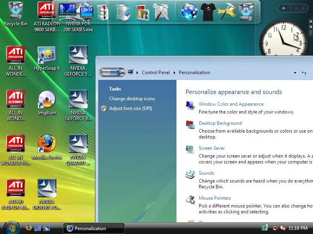Select the ImgBurn desktop shortcut
Image resolution: width=313 pixels, height=234 pixels.
pos(47,103)
